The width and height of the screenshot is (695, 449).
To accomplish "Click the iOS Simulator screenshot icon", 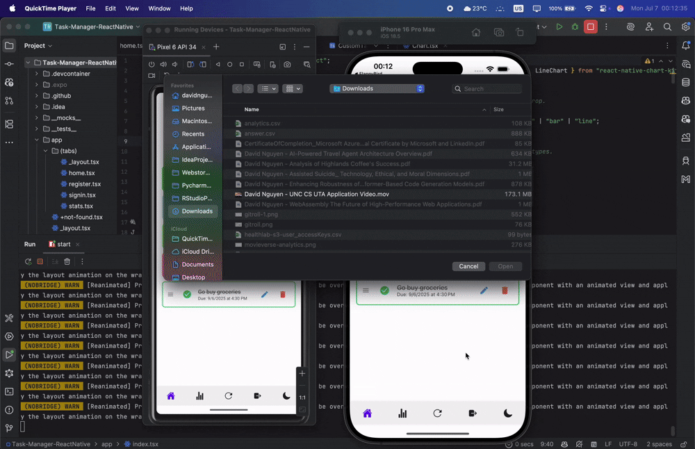I will click(x=498, y=33).
